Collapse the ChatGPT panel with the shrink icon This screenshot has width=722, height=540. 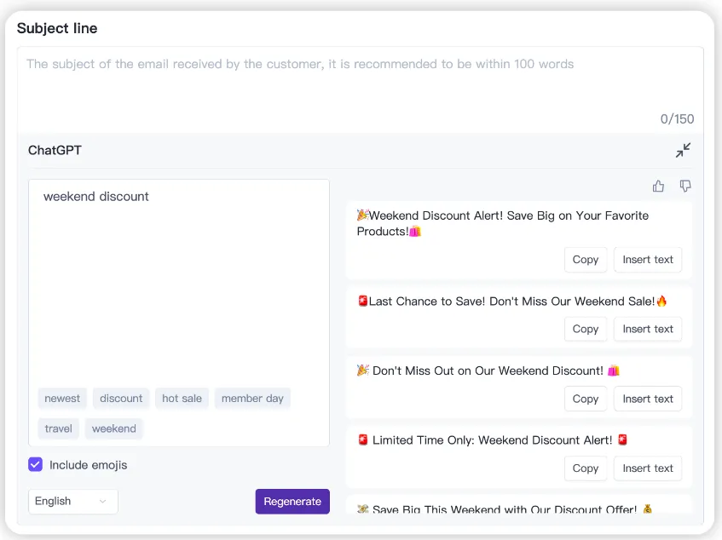click(x=683, y=150)
